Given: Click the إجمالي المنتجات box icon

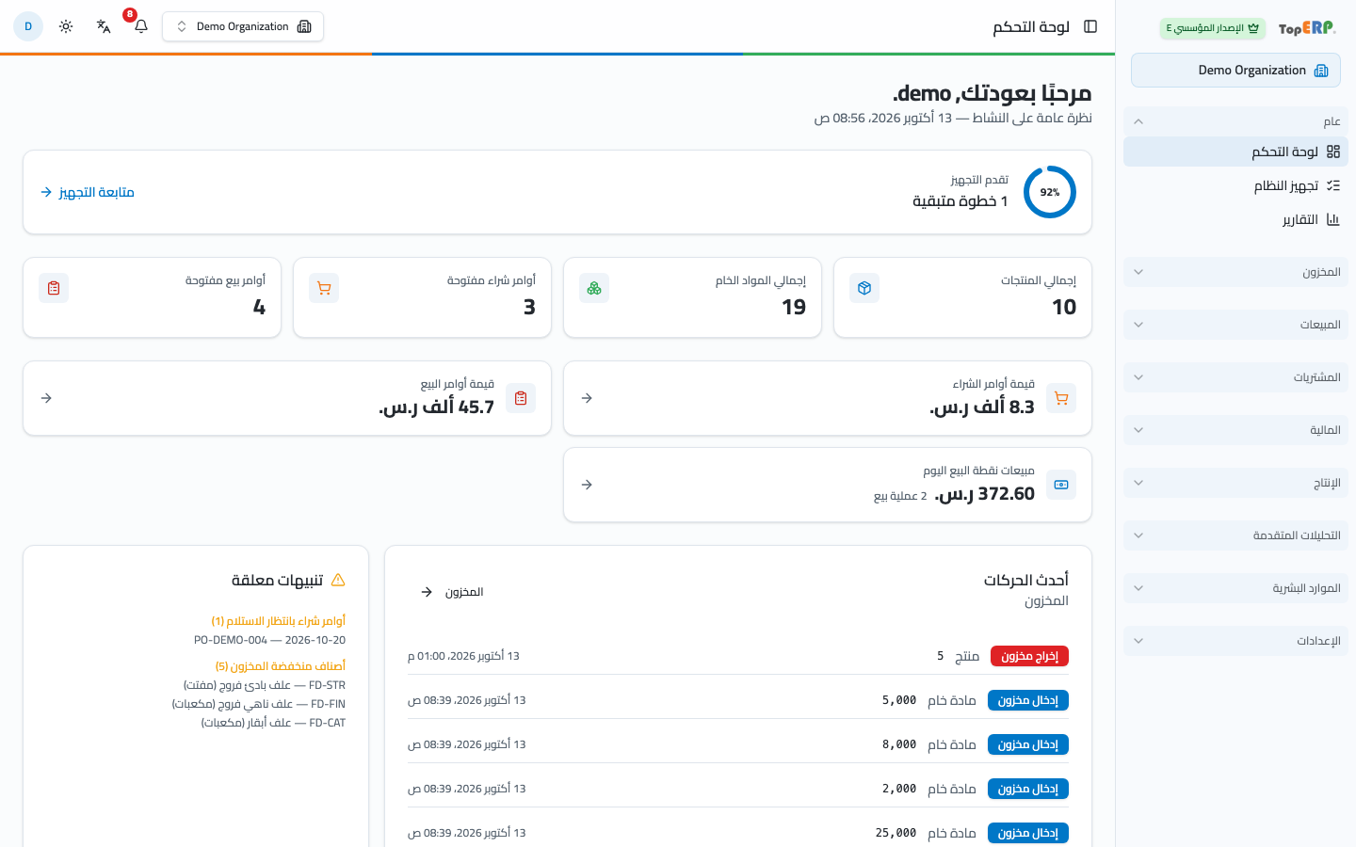Looking at the screenshot, I should click(x=864, y=288).
